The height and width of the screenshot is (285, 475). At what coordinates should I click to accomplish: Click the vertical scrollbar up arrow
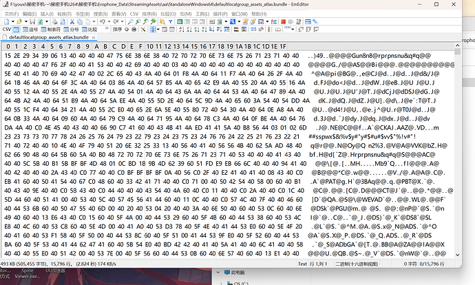tap(457, 45)
